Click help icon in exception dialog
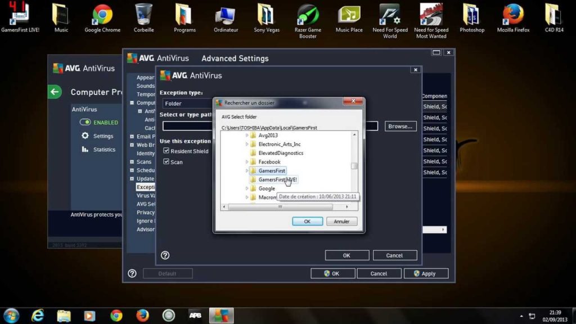This screenshot has height=324, width=576. pos(165,255)
